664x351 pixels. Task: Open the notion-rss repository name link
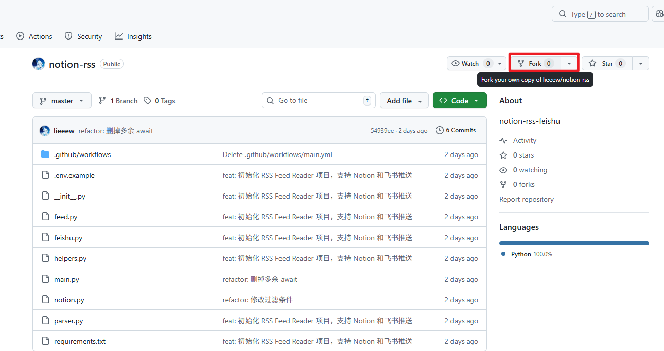(72, 64)
